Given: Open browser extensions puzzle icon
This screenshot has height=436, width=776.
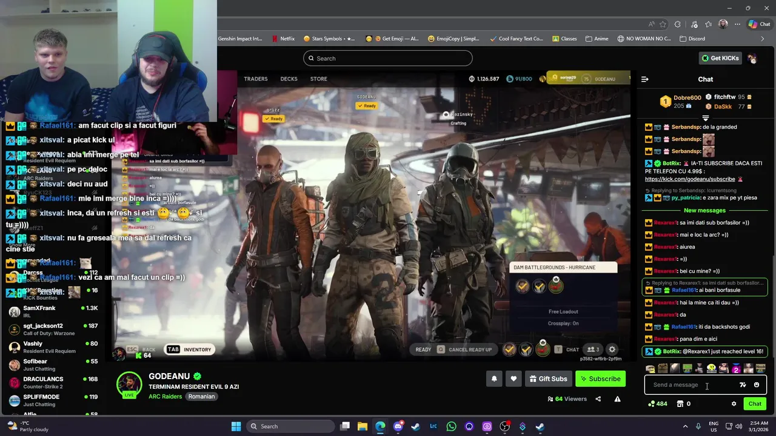Looking at the screenshot, I should coord(678,24).
